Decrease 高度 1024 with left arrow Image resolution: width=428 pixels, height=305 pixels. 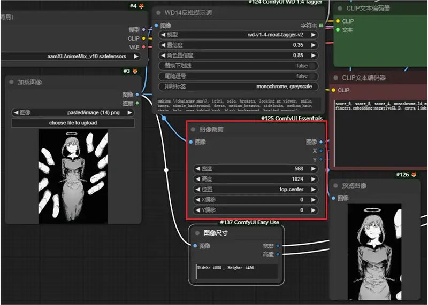coord(197,179)
